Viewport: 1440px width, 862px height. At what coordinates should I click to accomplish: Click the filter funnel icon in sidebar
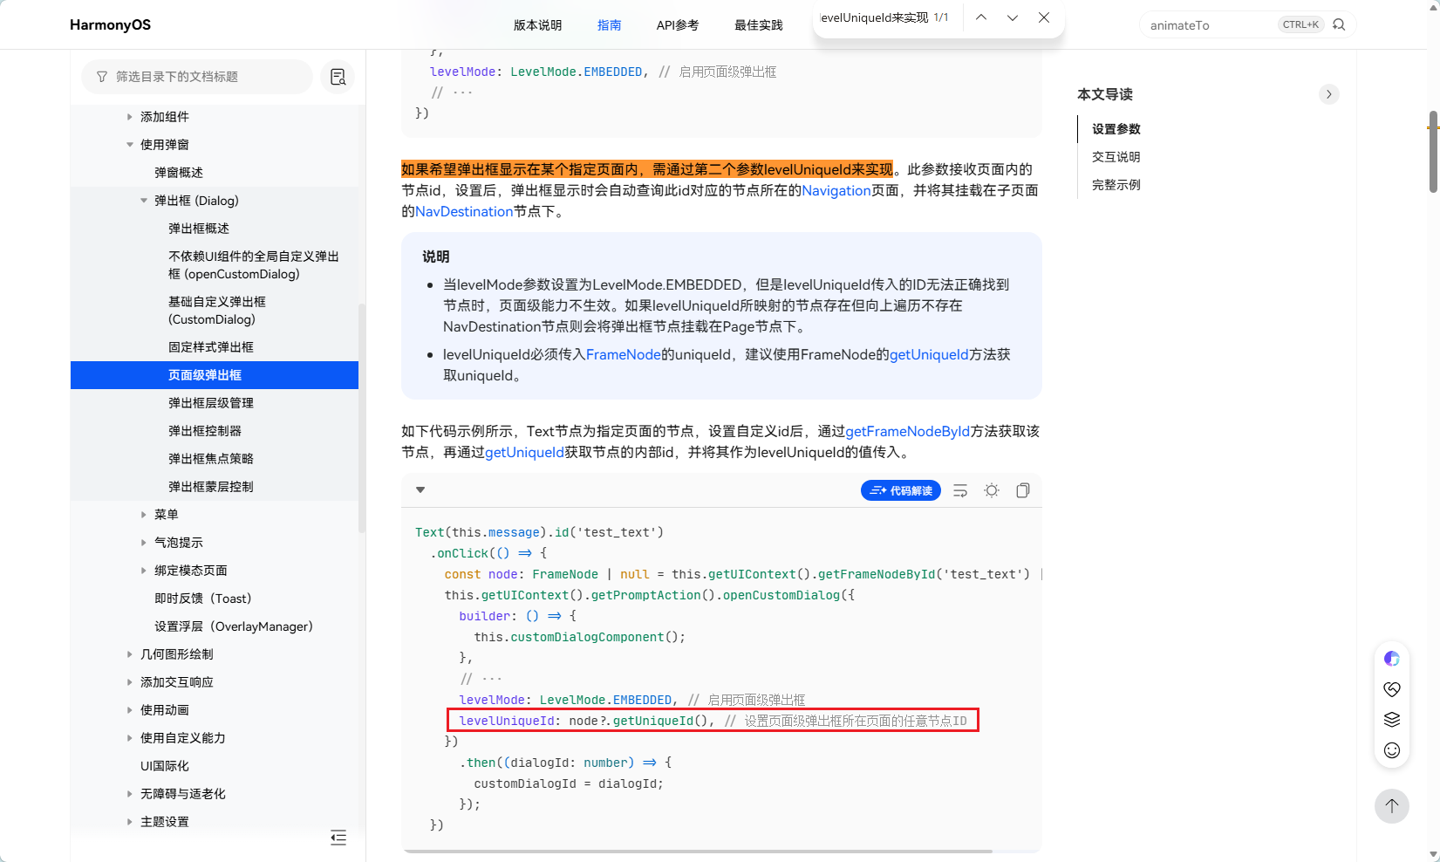(102, 77)
